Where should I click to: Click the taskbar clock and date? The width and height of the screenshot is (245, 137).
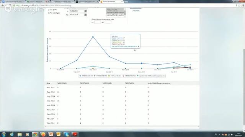click(x=238, y=134)
